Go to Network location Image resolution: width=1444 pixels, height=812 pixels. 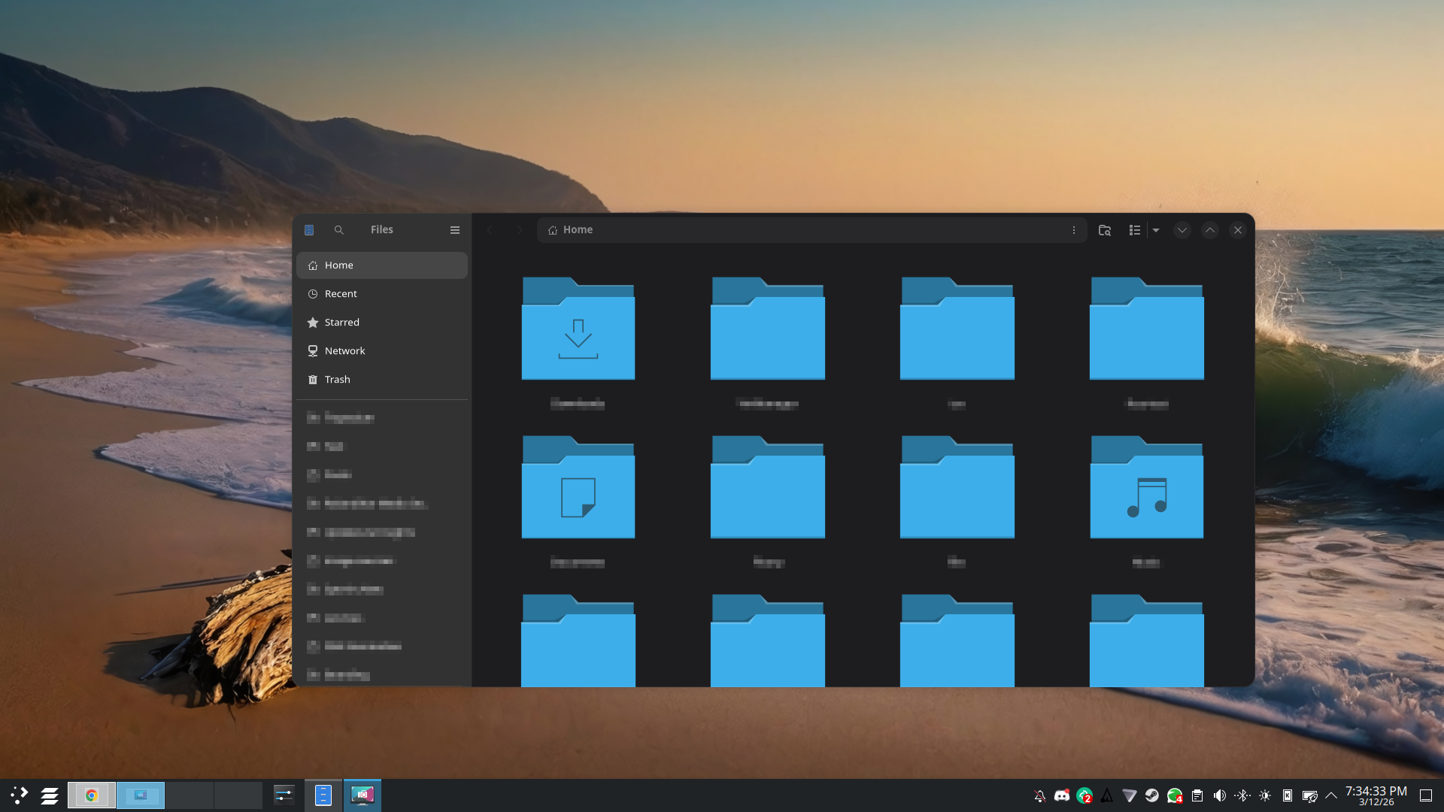click(344, 351)
